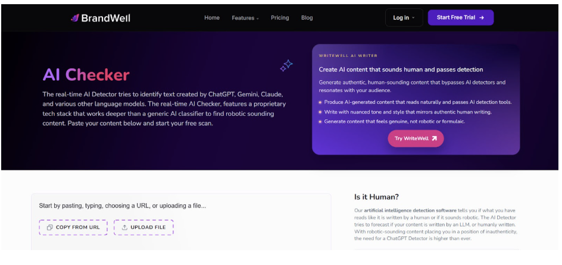Navigate to the Blog

(307, 18)
